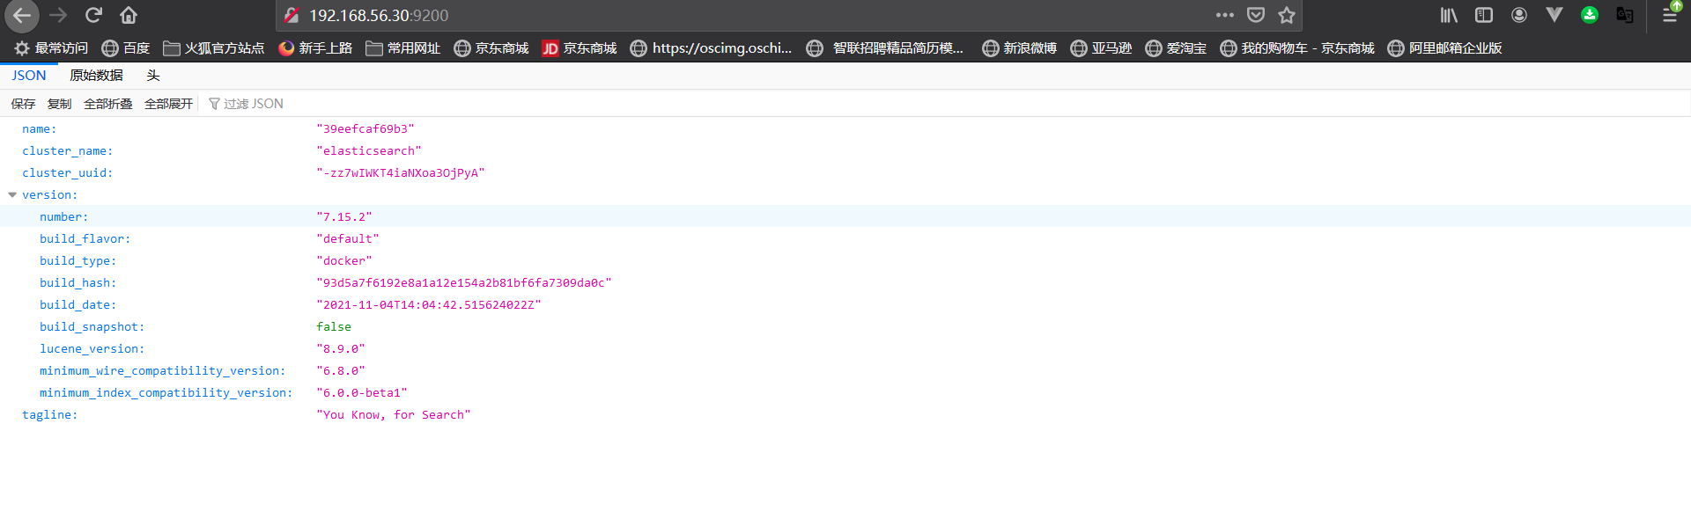
Task: Click the build_date value "2021-11-04T14:04:42..."
Action: pyautogui.click(x=429, y=305)
